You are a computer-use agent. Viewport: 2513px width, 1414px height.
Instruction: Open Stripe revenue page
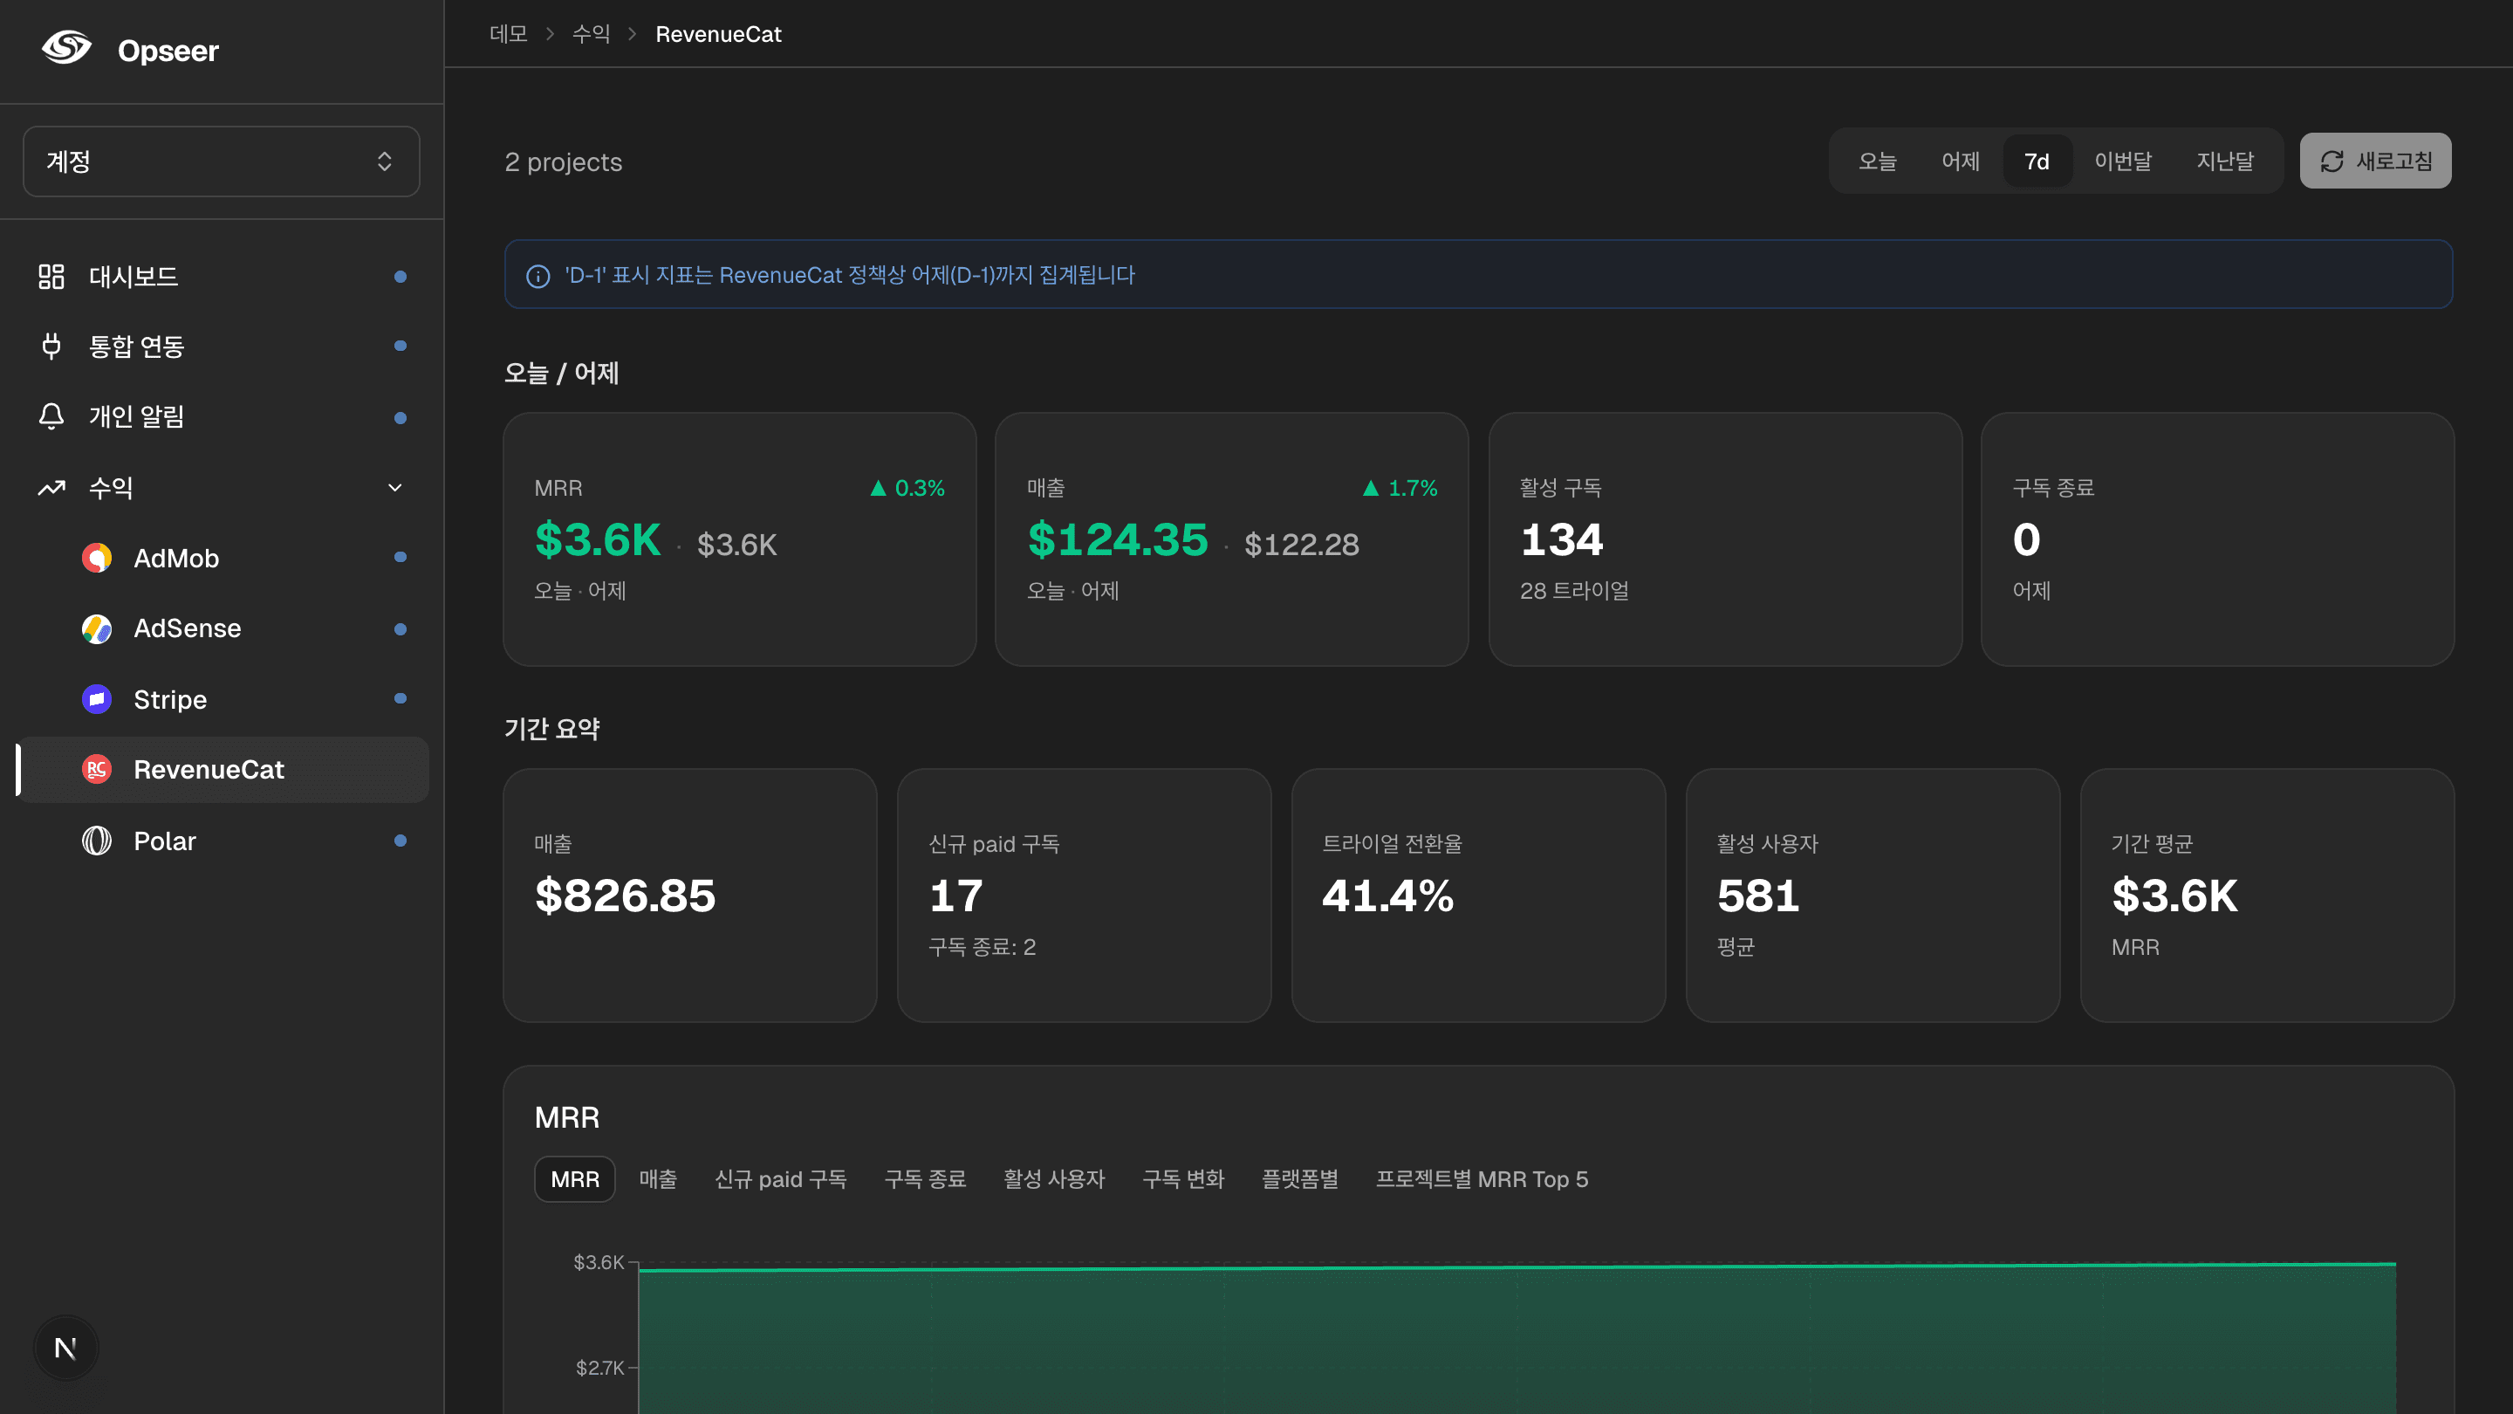click(x=223, y=698)
